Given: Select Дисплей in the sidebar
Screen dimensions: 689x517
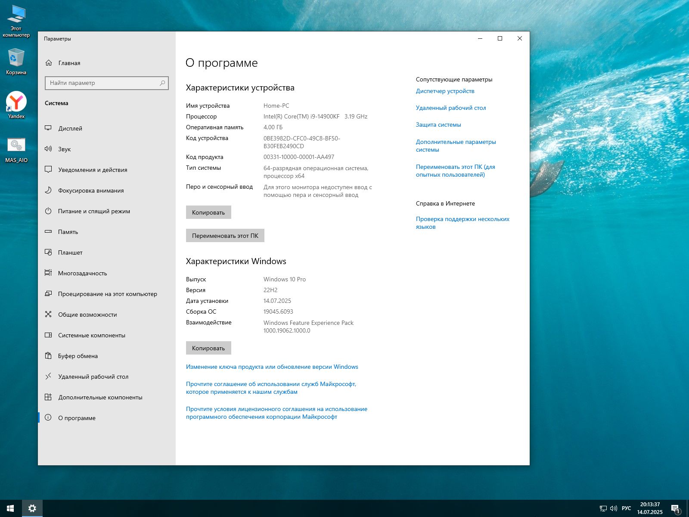Looking at the screenshot, I should coord(107,128).
